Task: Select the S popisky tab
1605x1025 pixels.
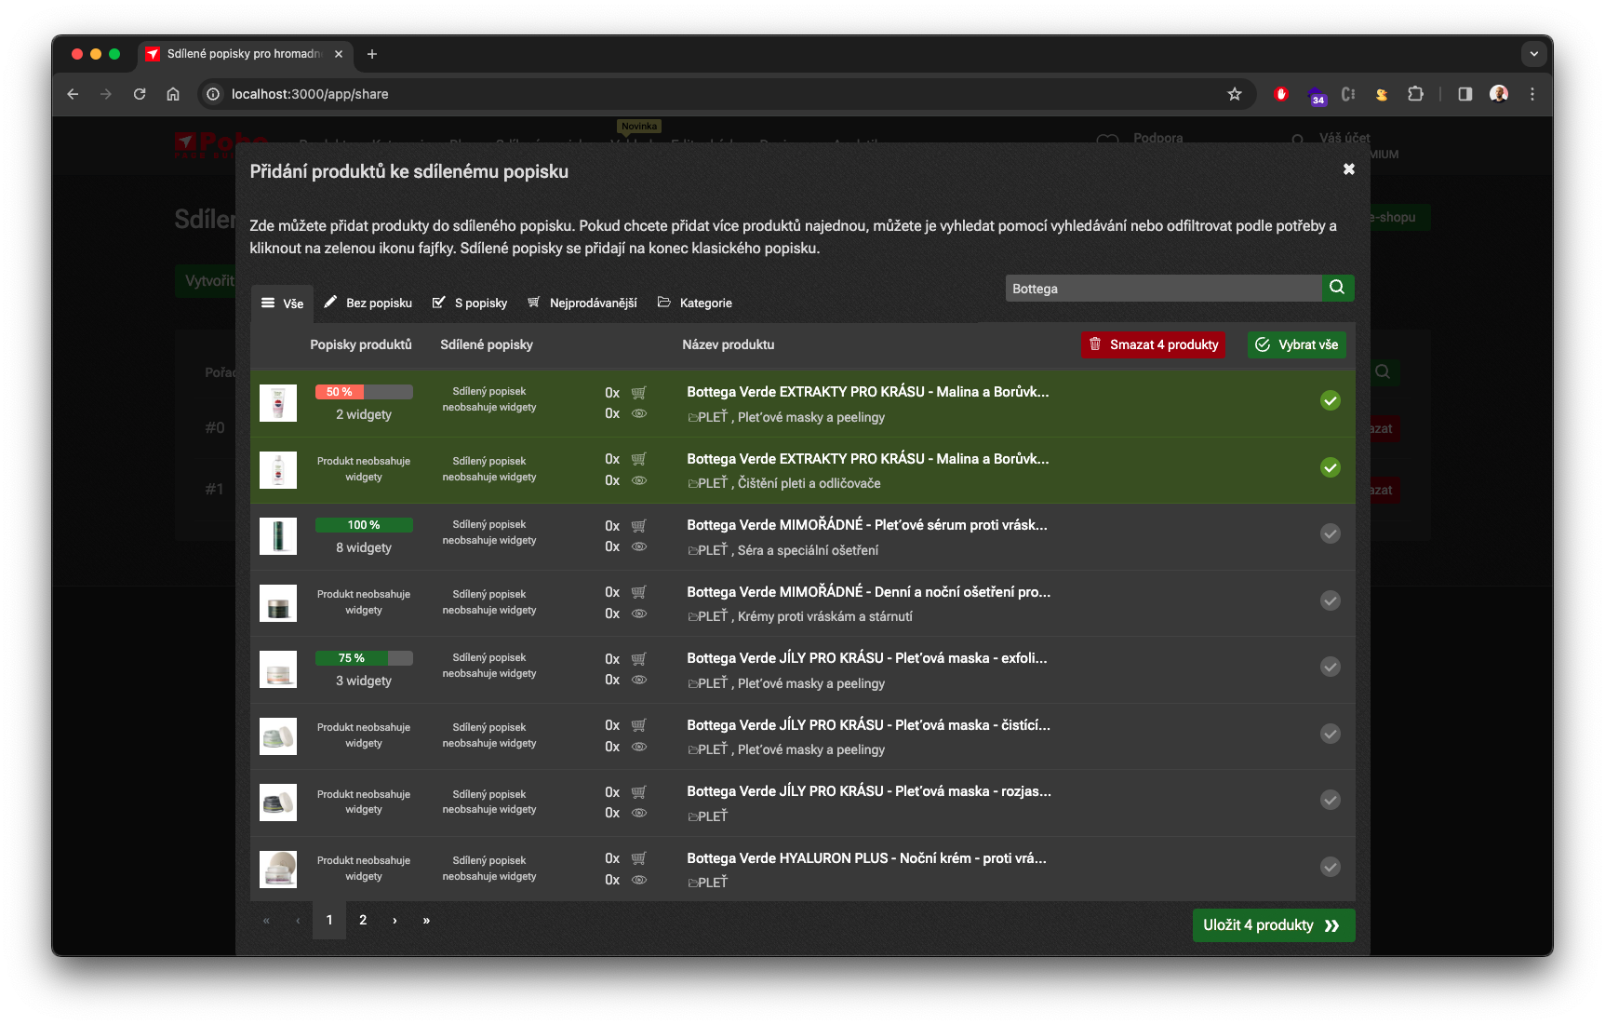Action: [470, 303]
